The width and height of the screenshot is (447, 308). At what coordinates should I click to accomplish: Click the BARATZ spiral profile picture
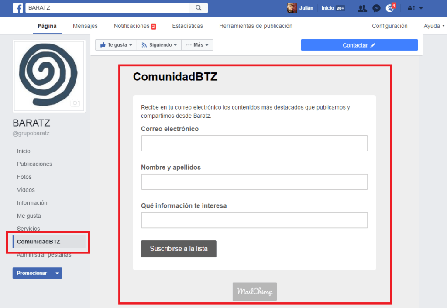[x=49, y=76]
